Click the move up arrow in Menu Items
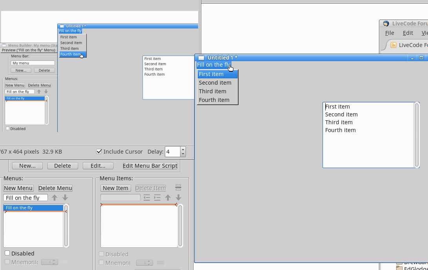 [168, 198]
